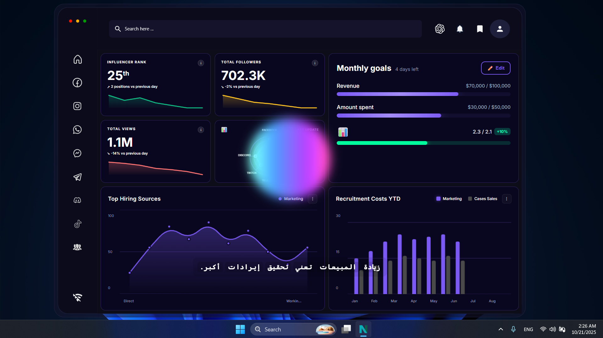This screenshot has height=338, width=603.
Task: Click the ChatGPT icon in the top bar
Action: (439, 29)
